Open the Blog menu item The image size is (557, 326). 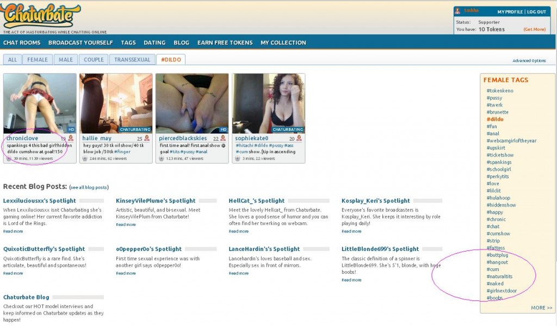[x=181, y=42]
